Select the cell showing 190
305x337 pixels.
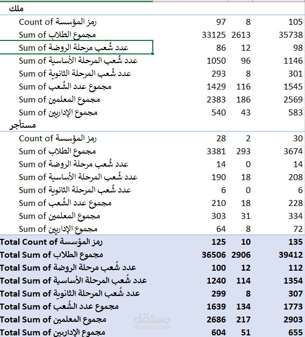click(218, 177)
